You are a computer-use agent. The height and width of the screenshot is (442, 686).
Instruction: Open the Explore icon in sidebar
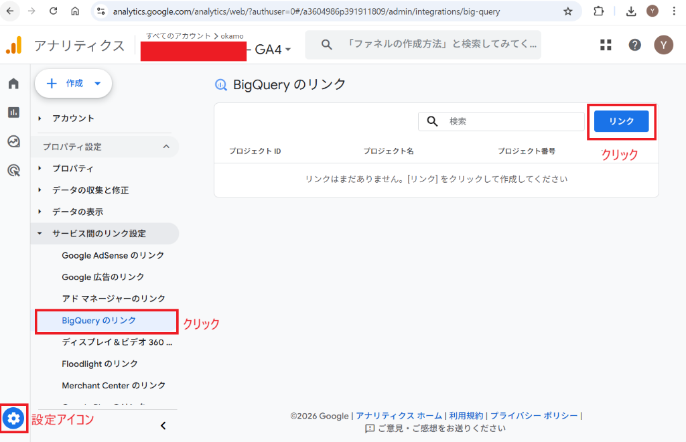pyautogui.click(x=13, y=141)
